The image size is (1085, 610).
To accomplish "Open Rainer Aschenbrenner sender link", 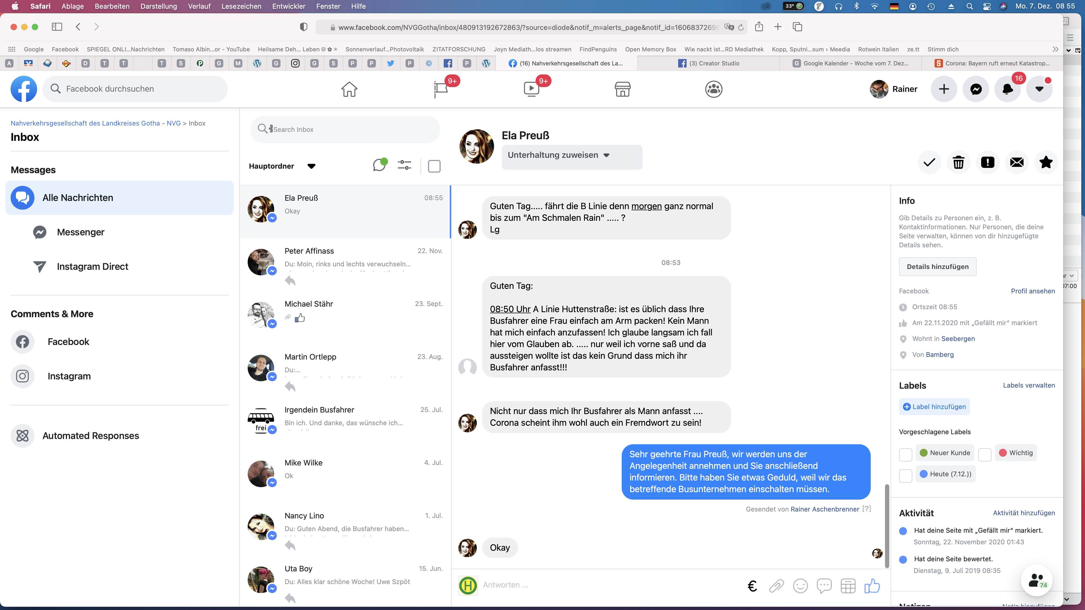I will (x=825, y=509).
